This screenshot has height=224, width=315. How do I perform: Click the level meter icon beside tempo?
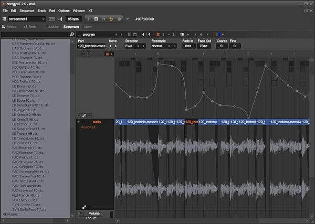[x=60, y=19]
